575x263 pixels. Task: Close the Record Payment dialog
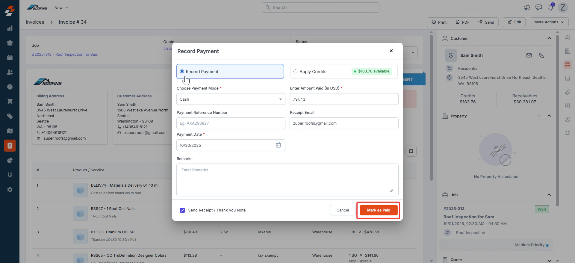pos(391,51)
